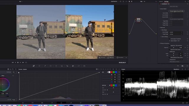Open the Blur palette icon
The width and height of the screenshot is (189, 106).
(x=67, y=66)
